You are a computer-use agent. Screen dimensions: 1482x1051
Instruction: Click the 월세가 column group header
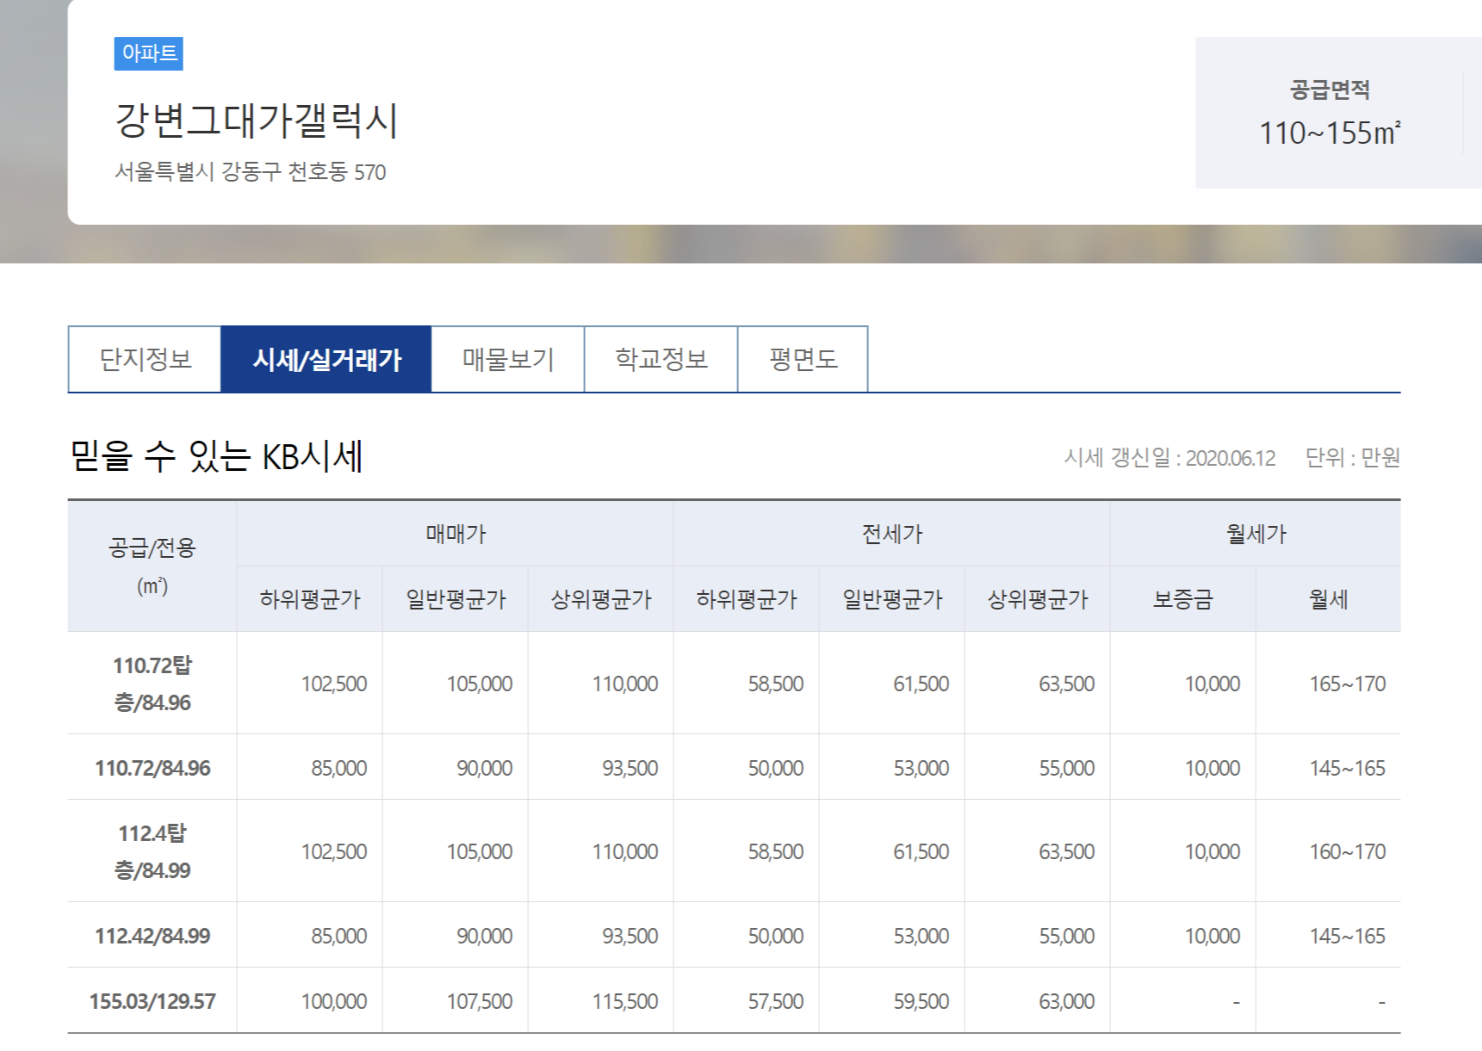(1255, 534)
